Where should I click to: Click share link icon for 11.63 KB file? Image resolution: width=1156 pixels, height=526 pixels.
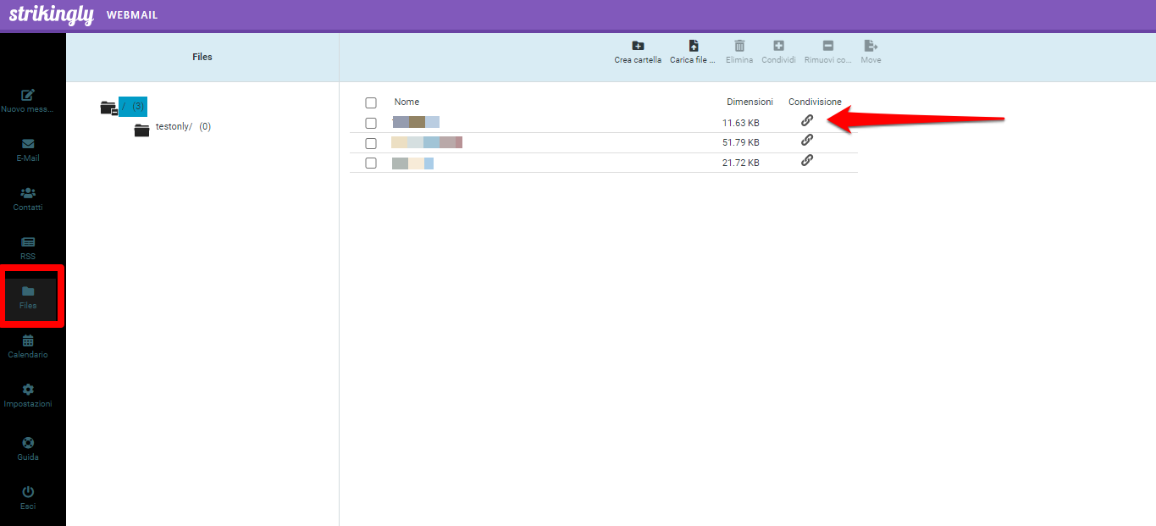807,120
